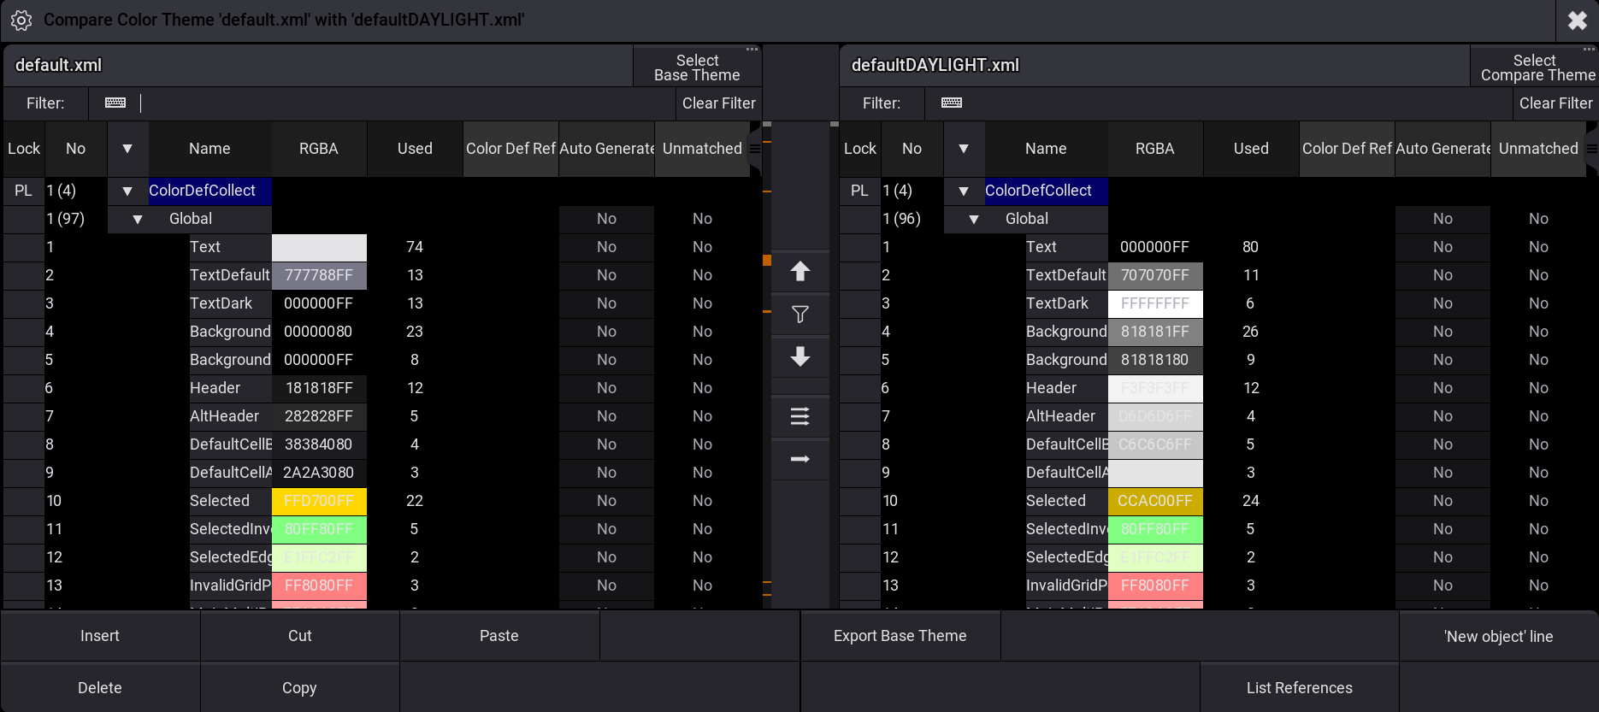Viewport: 1599px width, 712px height.
Task: Collapse Global group in defaultDAYLIGHT.xml table
Action: point(974,219)
